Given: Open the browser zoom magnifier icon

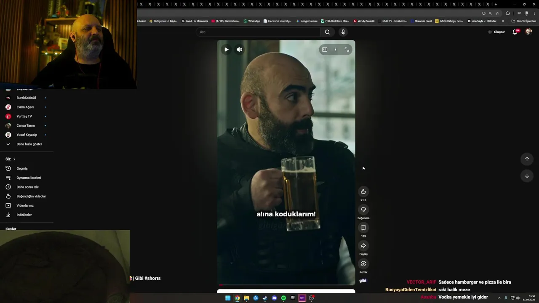Looking at the screenshot, I should [x=490, y=13].
